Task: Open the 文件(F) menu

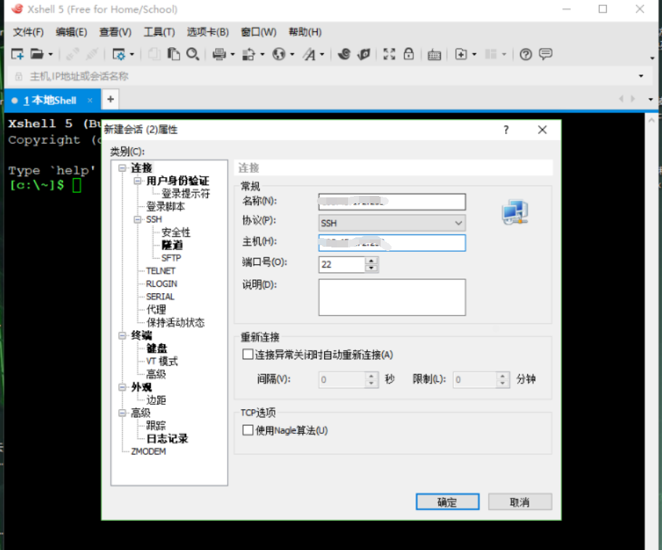Action: pyautogui.click(x=28, y=32)
